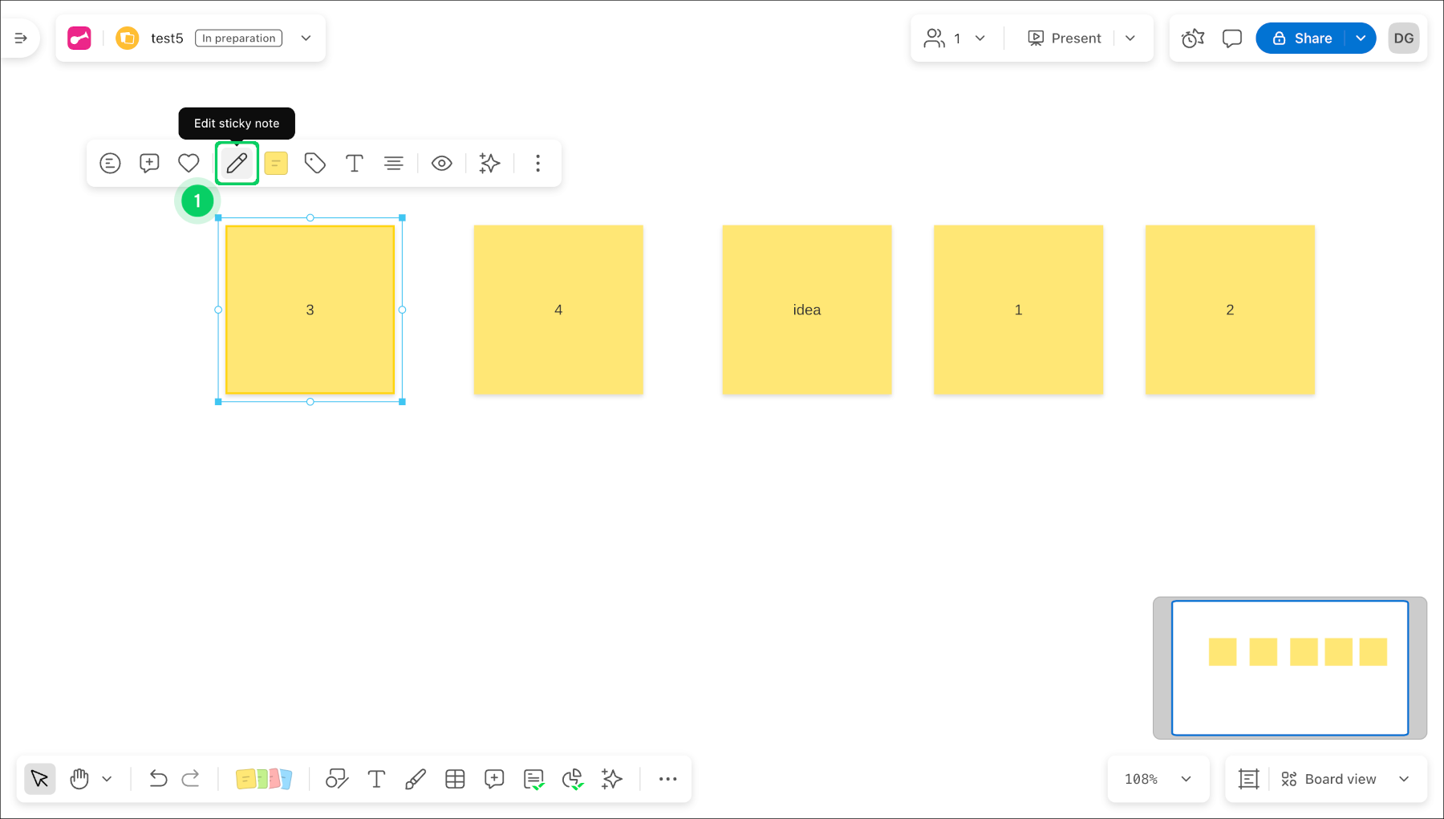Select the pen drawing tool in bottom toolbar
This screenshot has height=819, width=1444.
[x=416, y=779]
